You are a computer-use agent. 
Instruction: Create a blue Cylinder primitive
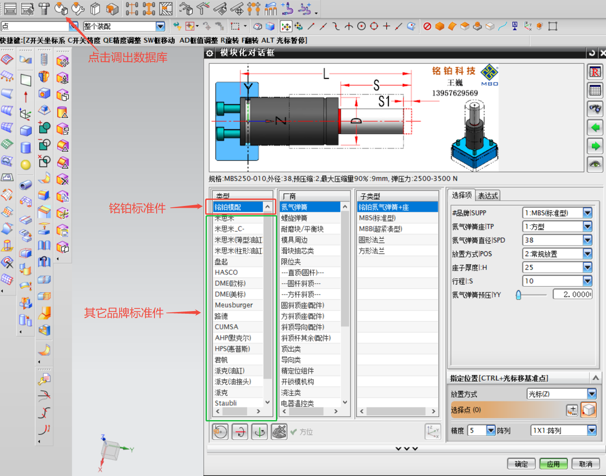(x=26, y=147)
